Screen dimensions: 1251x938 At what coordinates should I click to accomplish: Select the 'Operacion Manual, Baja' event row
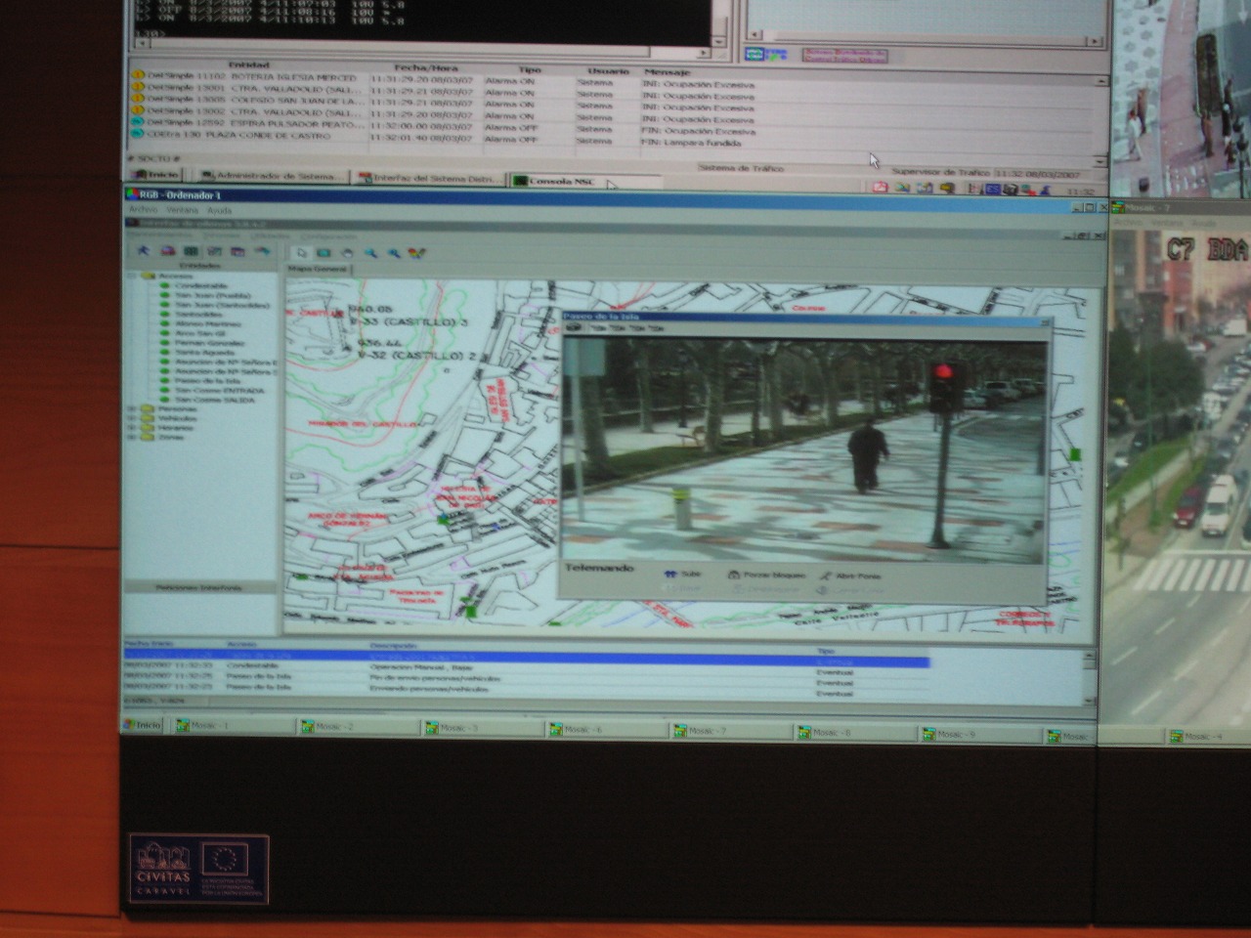click(x=526, y=667)
